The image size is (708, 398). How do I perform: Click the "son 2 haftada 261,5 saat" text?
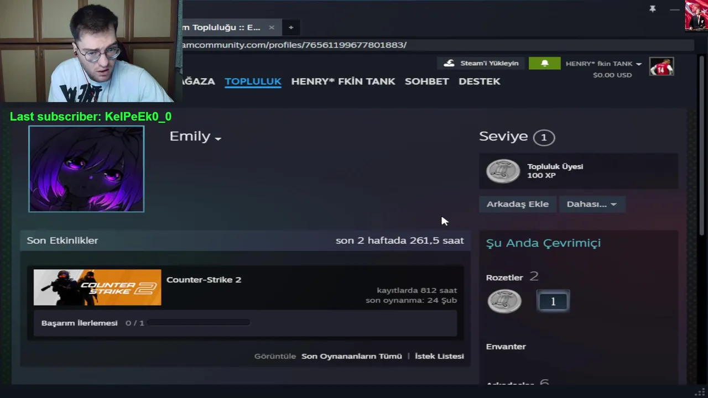(x=400, y=240)
